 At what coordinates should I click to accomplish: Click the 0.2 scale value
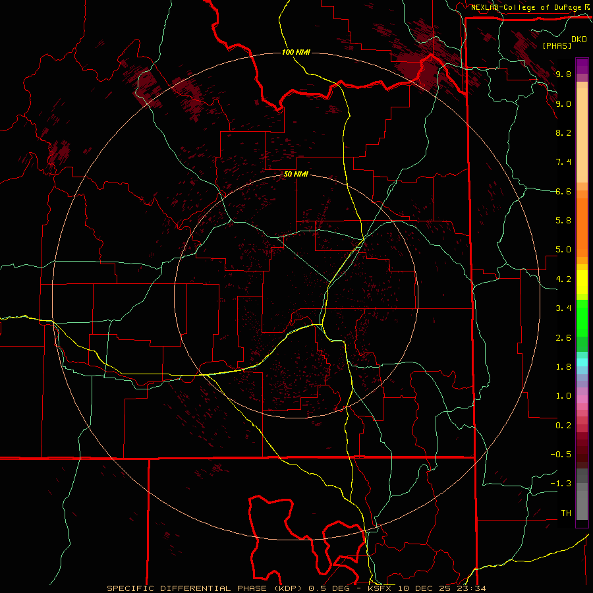coord(563,426)
